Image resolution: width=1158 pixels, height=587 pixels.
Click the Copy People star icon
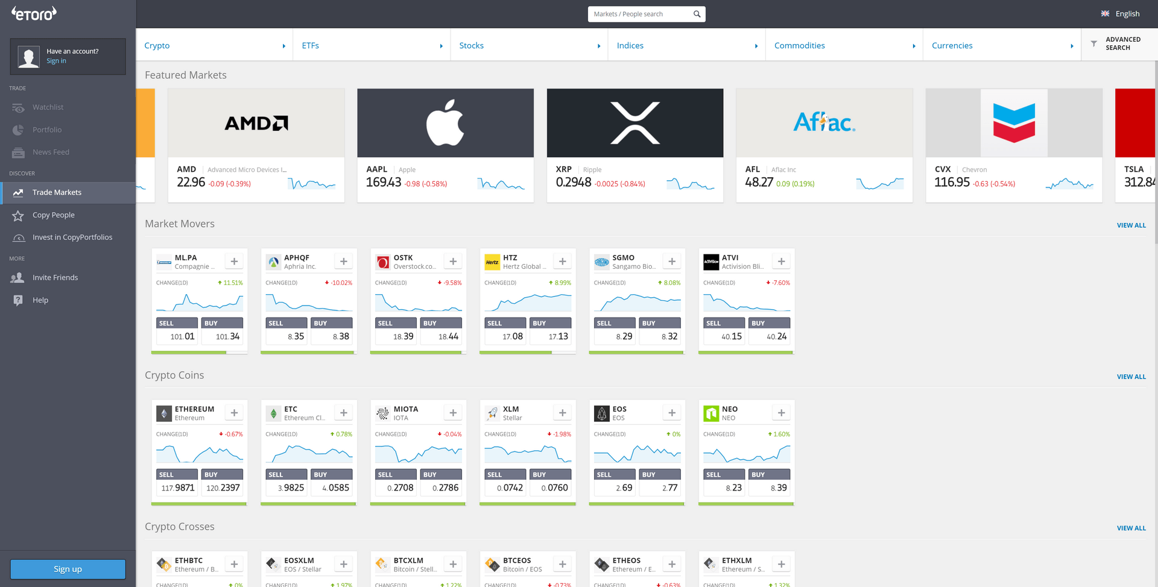(18, 215)
